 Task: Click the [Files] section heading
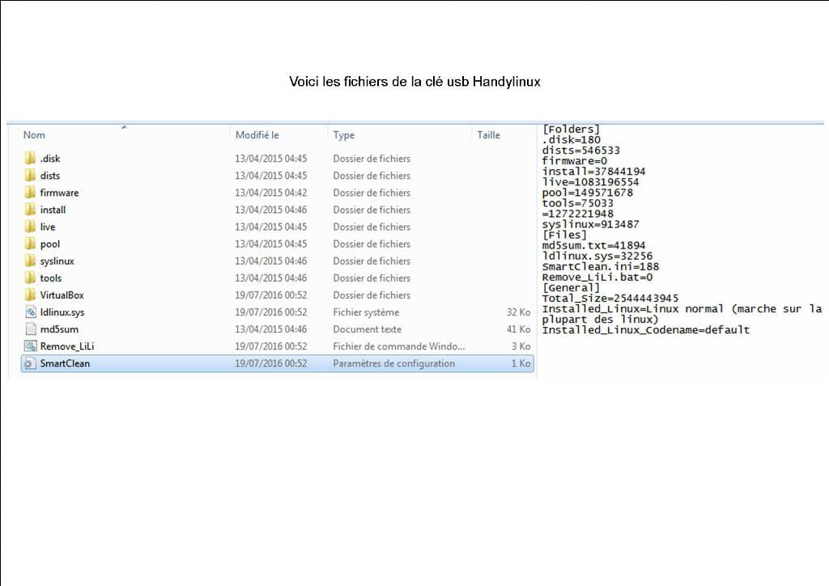pos(564,235)
